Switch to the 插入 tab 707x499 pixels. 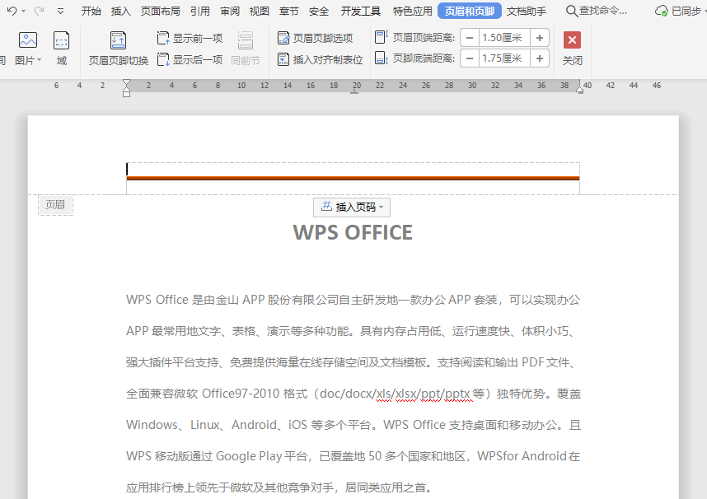point(121,11)
